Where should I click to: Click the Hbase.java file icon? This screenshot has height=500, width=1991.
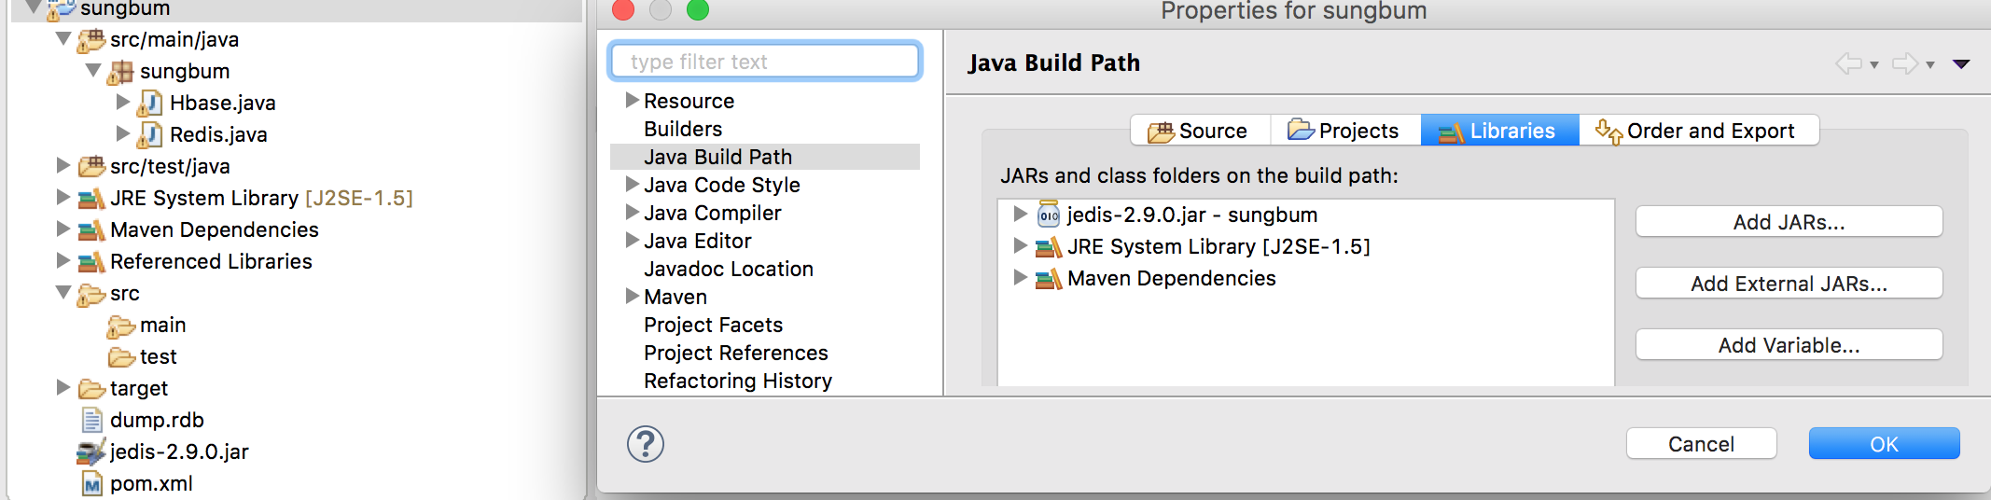tap(150, 103)
